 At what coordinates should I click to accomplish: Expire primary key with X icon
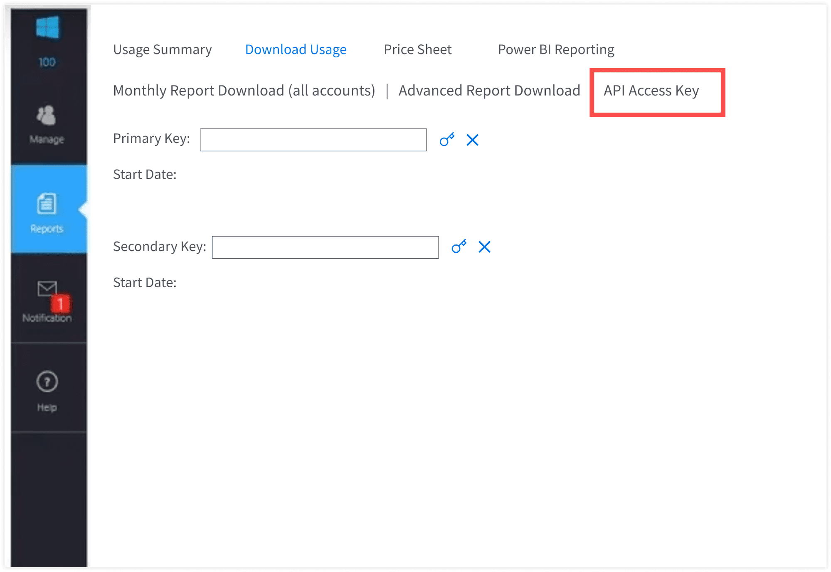pyautogui.click(x=472, y=140)
